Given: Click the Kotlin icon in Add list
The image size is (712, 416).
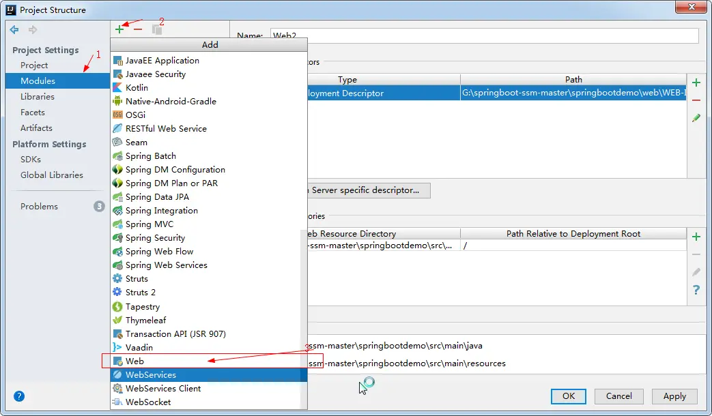Looking at the screenshot, I should point(117,87).
